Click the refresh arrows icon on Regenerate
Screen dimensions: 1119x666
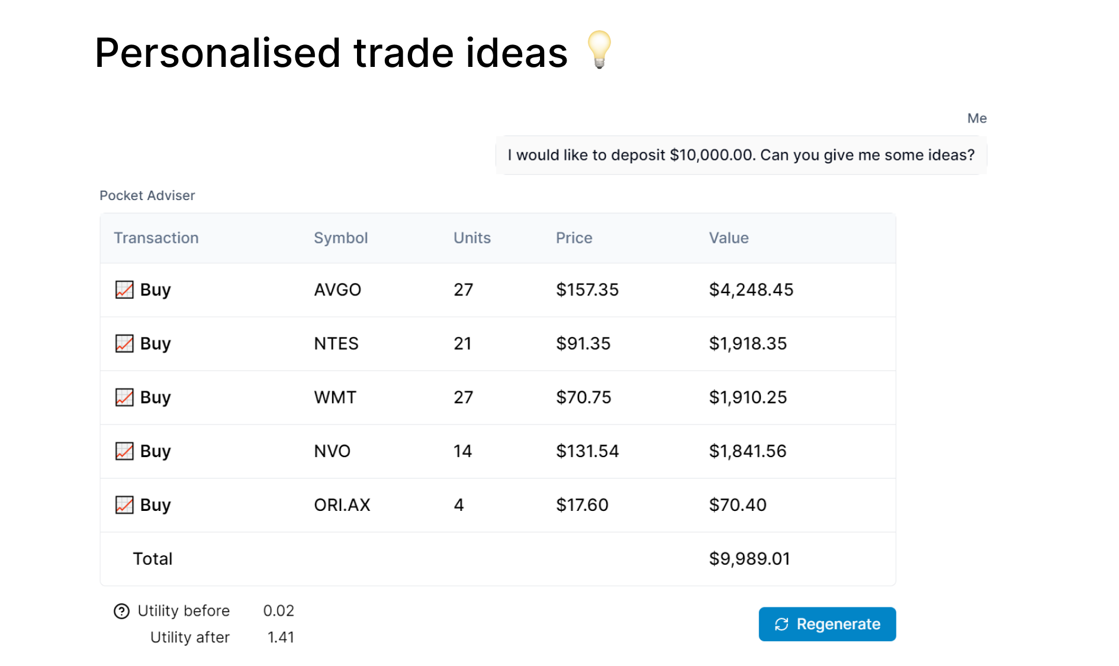pos(782,625)
